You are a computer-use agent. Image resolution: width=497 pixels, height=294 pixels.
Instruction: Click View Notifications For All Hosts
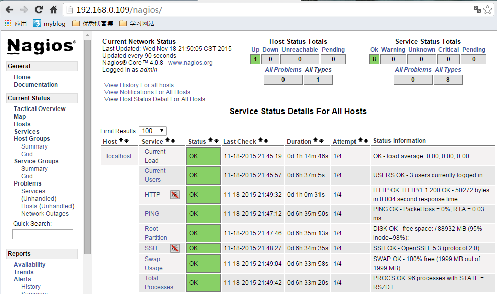pos(147,92)
